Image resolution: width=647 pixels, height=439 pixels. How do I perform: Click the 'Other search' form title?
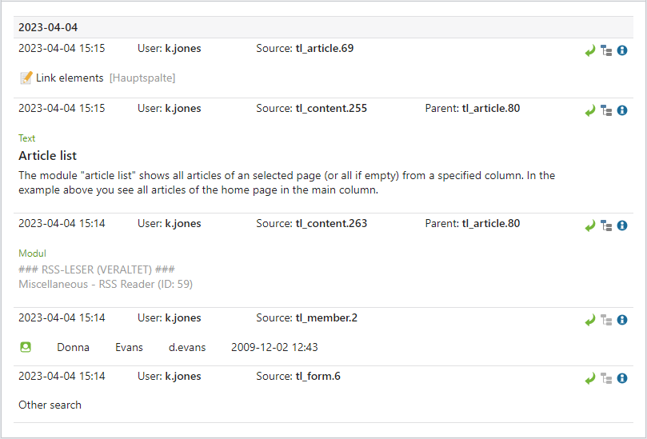click(50, 405)
